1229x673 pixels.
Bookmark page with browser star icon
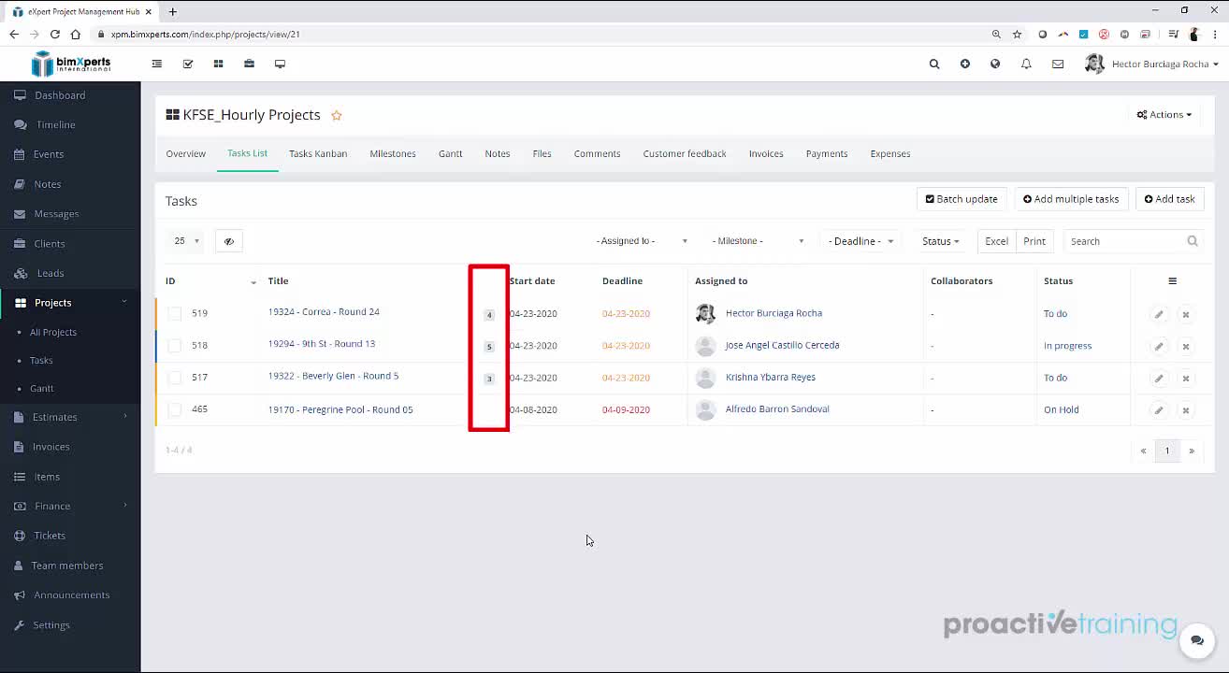coord(1017,34)
